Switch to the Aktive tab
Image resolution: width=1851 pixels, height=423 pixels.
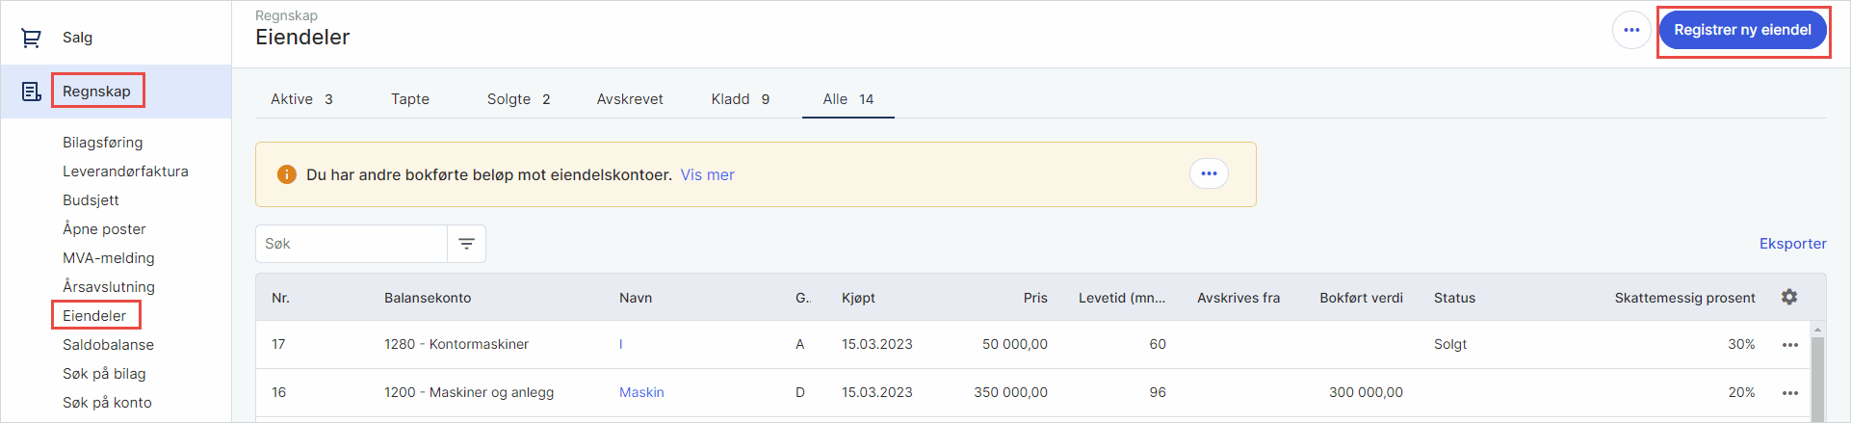point(301,99)
